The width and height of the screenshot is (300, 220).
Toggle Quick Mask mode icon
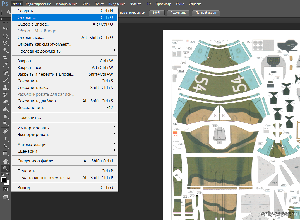click(x=5, y=189)
